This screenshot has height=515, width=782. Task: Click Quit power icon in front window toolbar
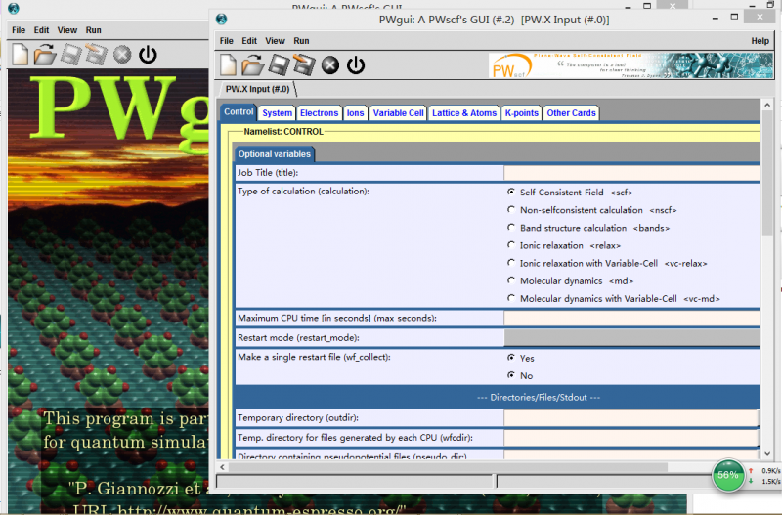(356, 65)
